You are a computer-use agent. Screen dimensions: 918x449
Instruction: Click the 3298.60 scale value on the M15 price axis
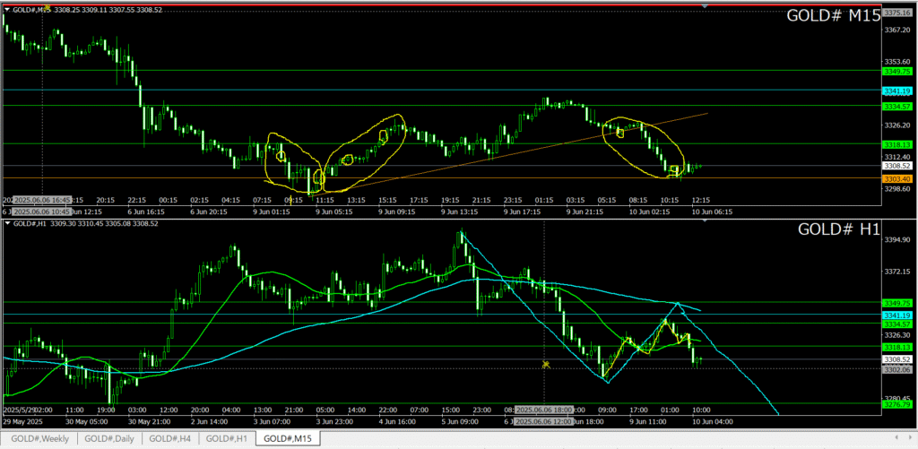click(896, 189)
